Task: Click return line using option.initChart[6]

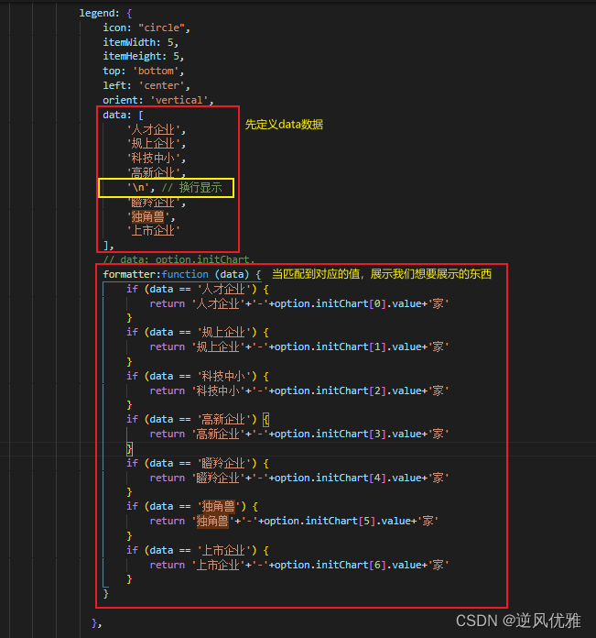Action: 299,566
